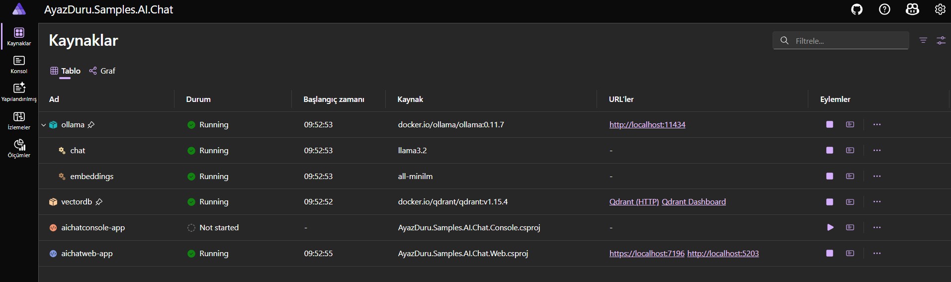Open the https://localhost:7196 link
This screenshot has height=282, width=951.
click(x=647, y=253)
